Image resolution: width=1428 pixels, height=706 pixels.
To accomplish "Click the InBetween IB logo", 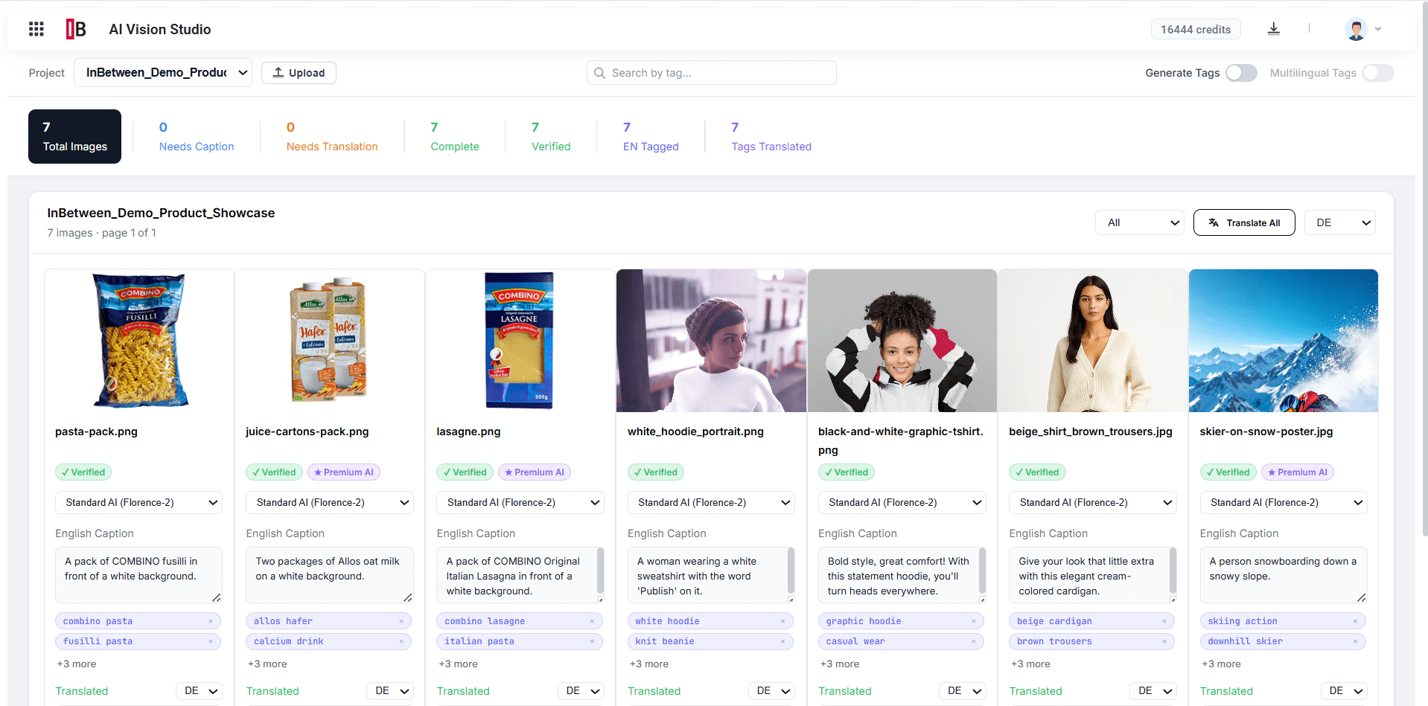I will (76, 29).
